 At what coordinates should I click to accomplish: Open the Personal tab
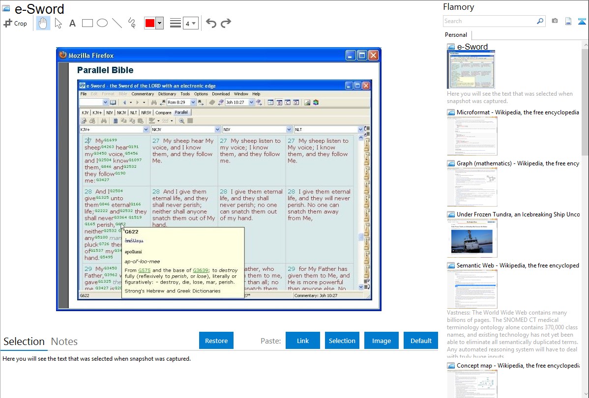pyautogui.click(x=456, y=35)
